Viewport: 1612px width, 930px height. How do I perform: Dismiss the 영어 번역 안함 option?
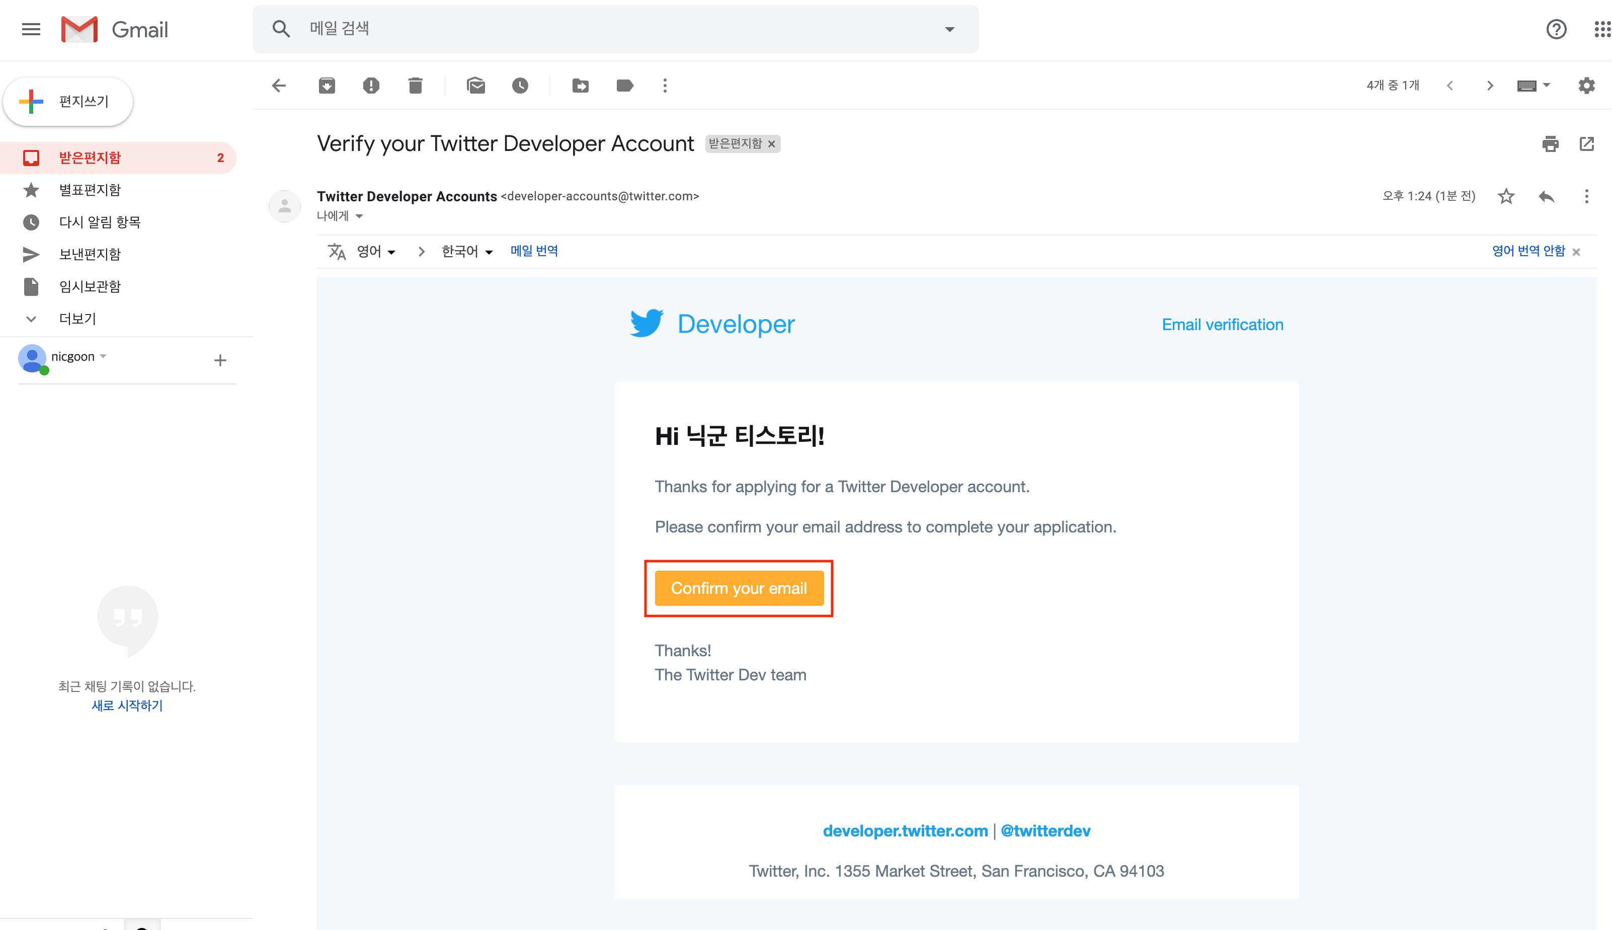tap(1576, 252)
